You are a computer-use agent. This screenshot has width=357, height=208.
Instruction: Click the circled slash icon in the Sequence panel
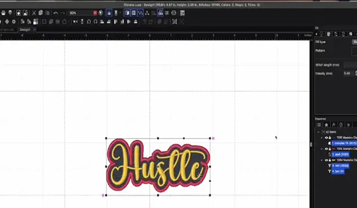(341, 125)
